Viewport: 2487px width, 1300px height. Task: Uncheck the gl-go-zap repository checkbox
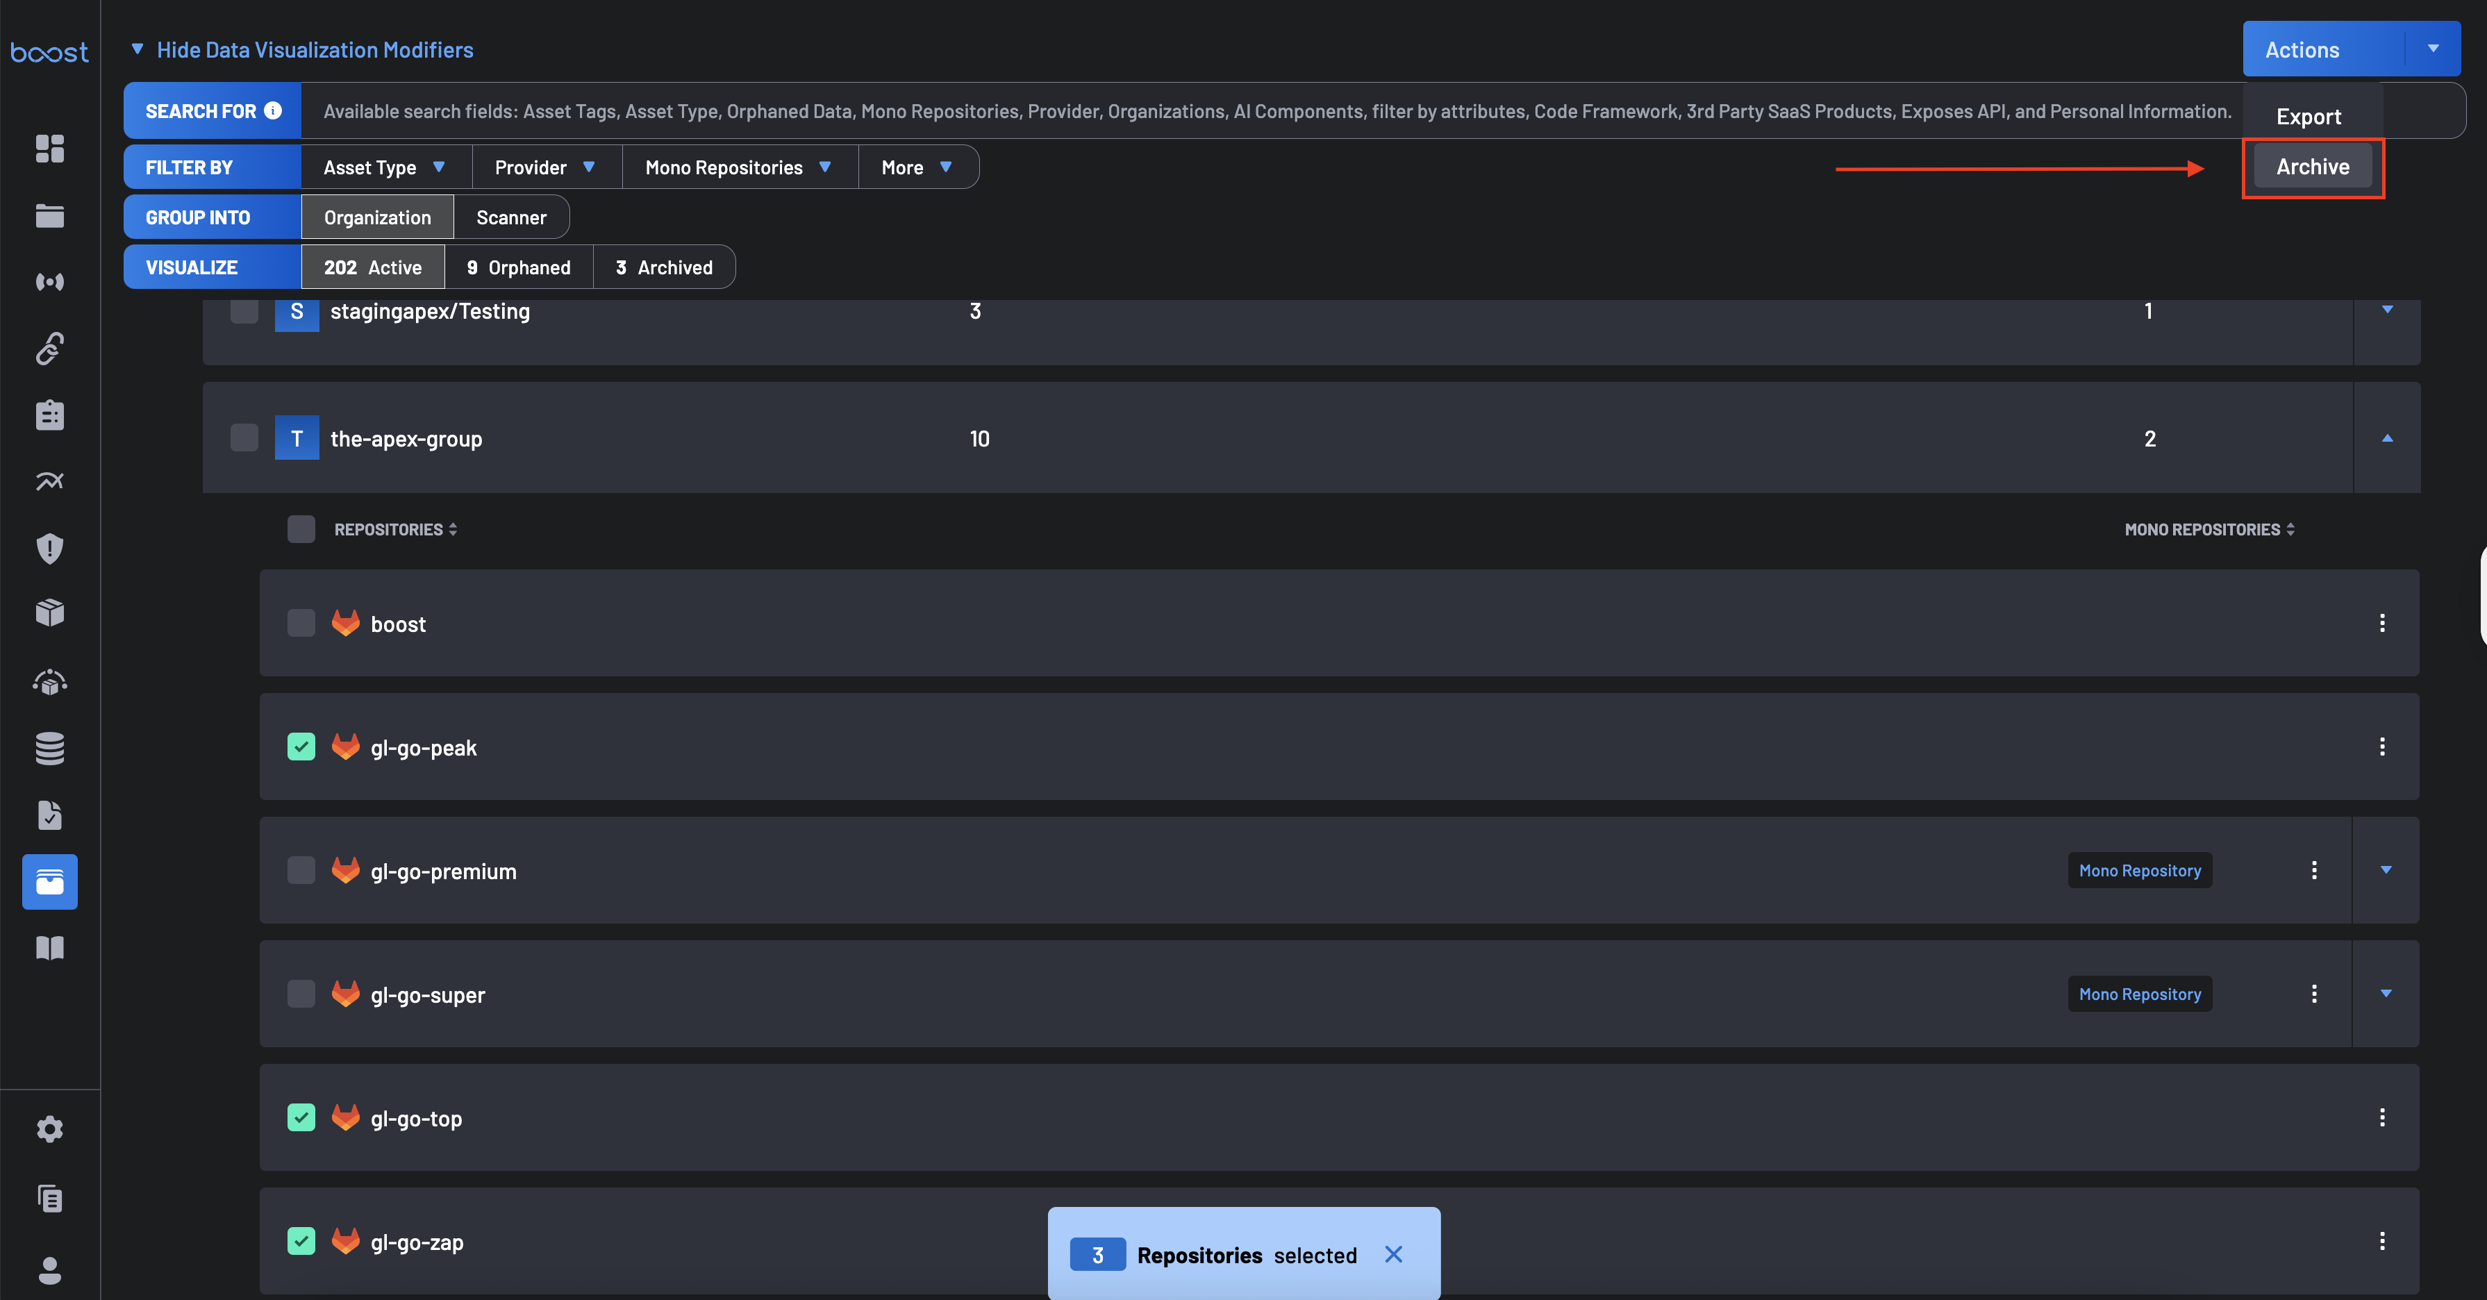point(301,1240)
